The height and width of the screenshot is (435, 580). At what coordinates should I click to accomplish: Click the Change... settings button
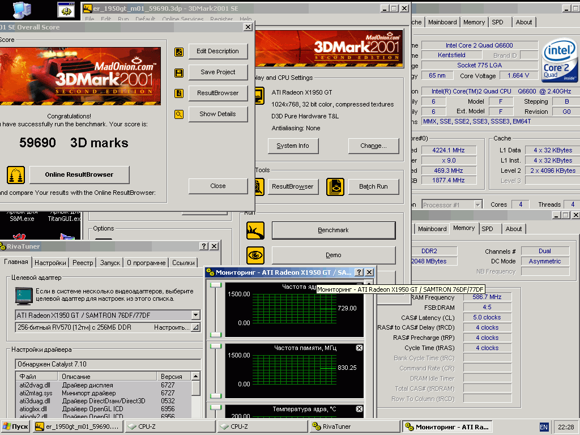374,146
